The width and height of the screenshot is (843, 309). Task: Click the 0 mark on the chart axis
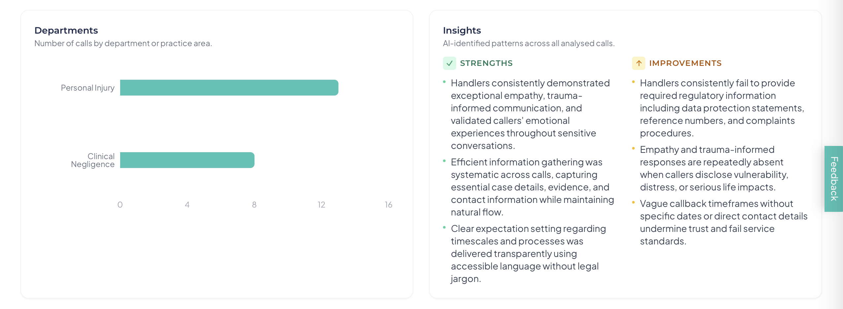(120, 204)
